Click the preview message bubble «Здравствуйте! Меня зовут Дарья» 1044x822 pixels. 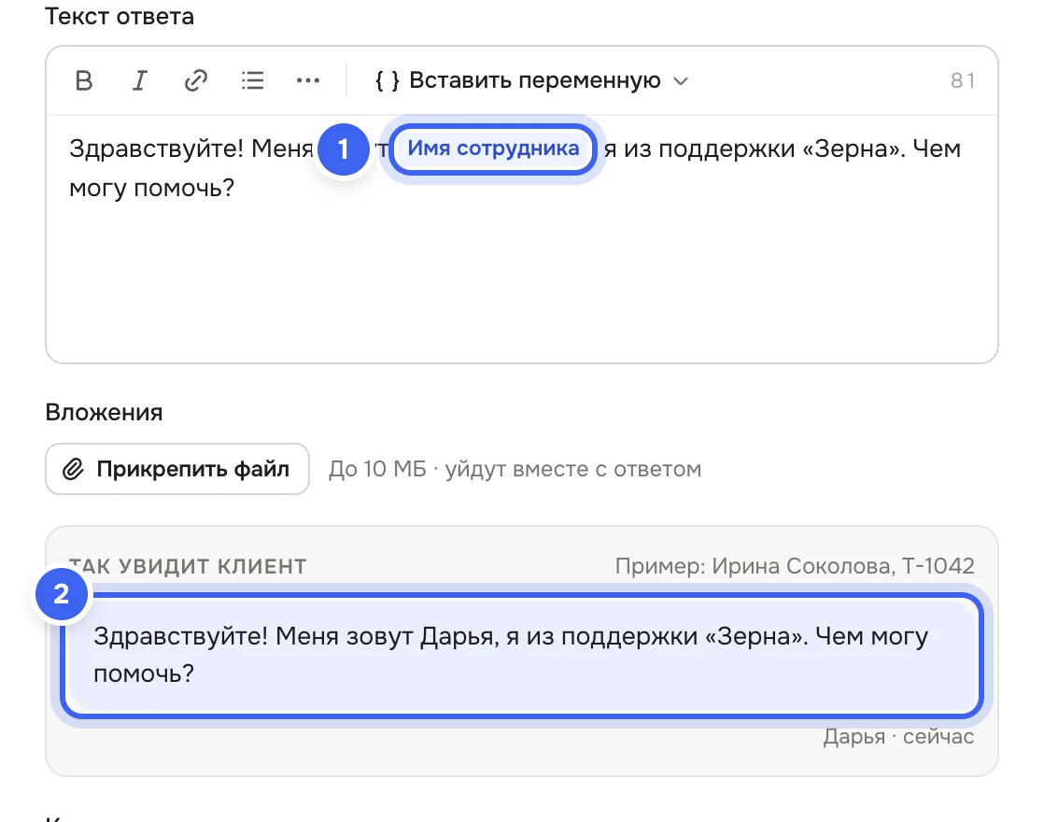[x=521, y=655]
